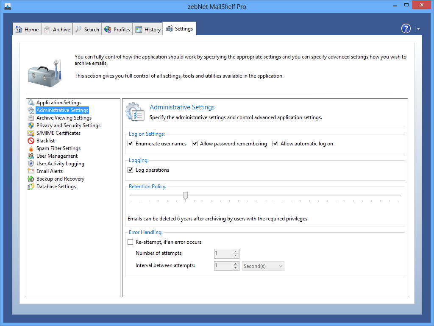The width and height of the screenshot is (434, 326).
Task: Click the Settings tab toolbox icon
Action: point(169,28)
